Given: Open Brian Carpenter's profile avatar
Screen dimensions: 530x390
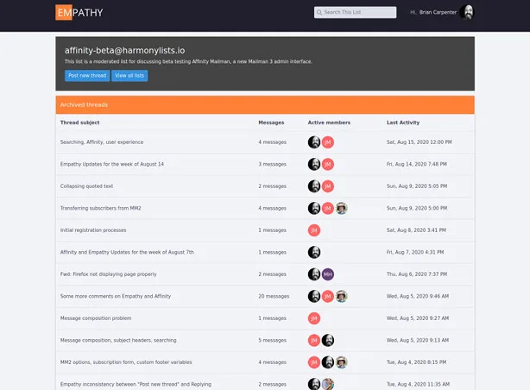Looking at the screenshot, I should (468, 12).
